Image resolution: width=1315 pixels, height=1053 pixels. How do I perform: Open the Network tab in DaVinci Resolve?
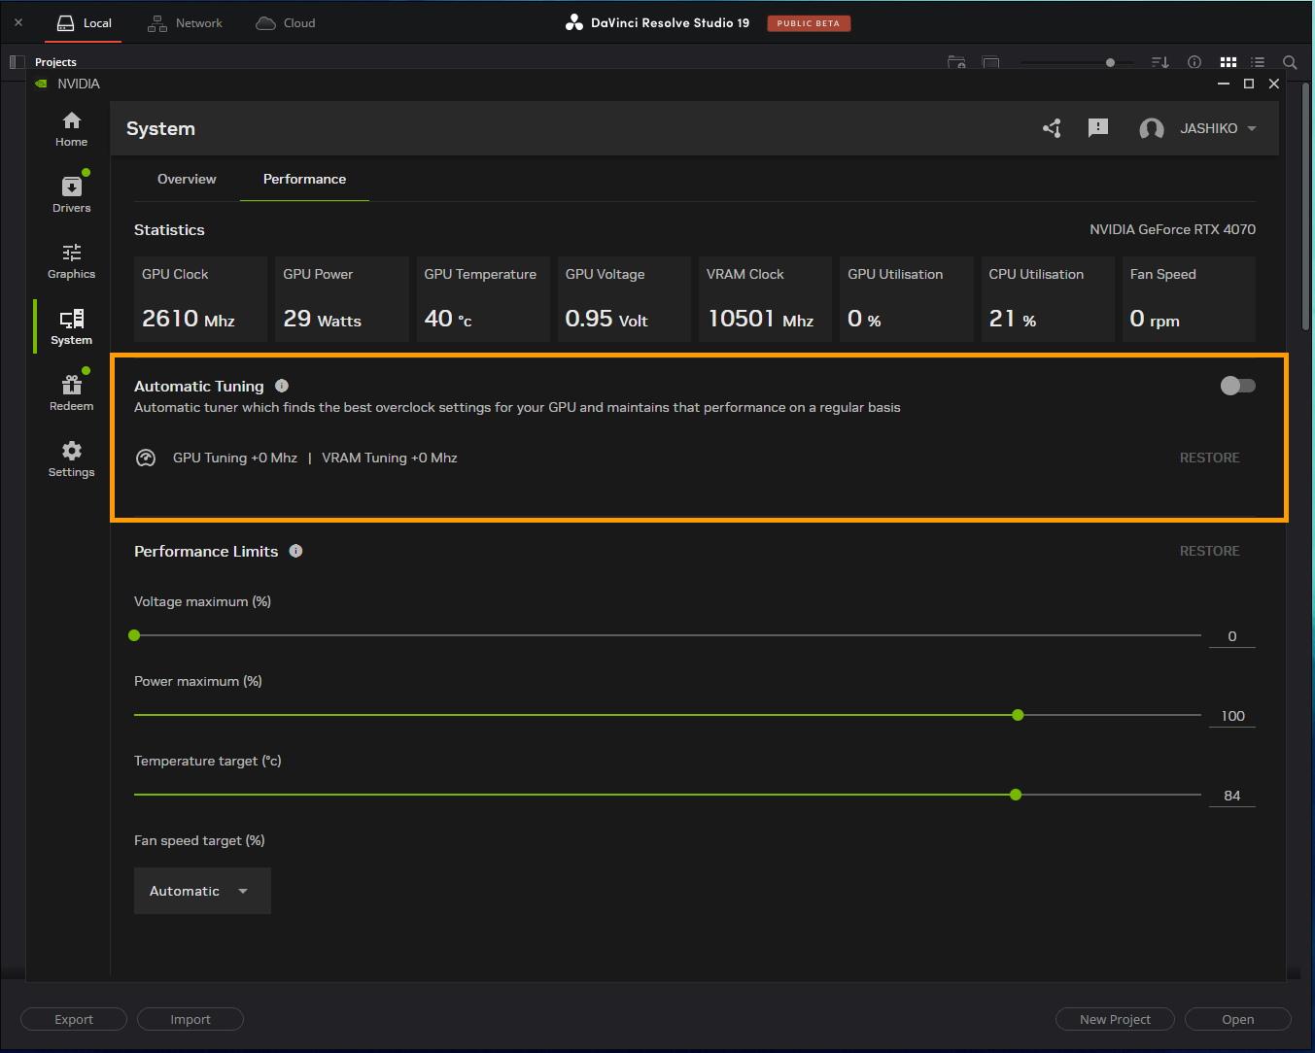(185, 22)
